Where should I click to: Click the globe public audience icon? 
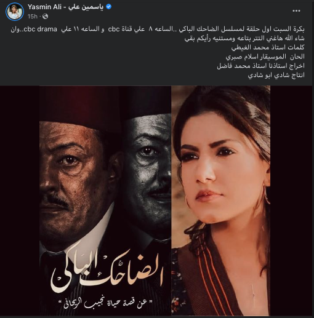coord(45,17)
